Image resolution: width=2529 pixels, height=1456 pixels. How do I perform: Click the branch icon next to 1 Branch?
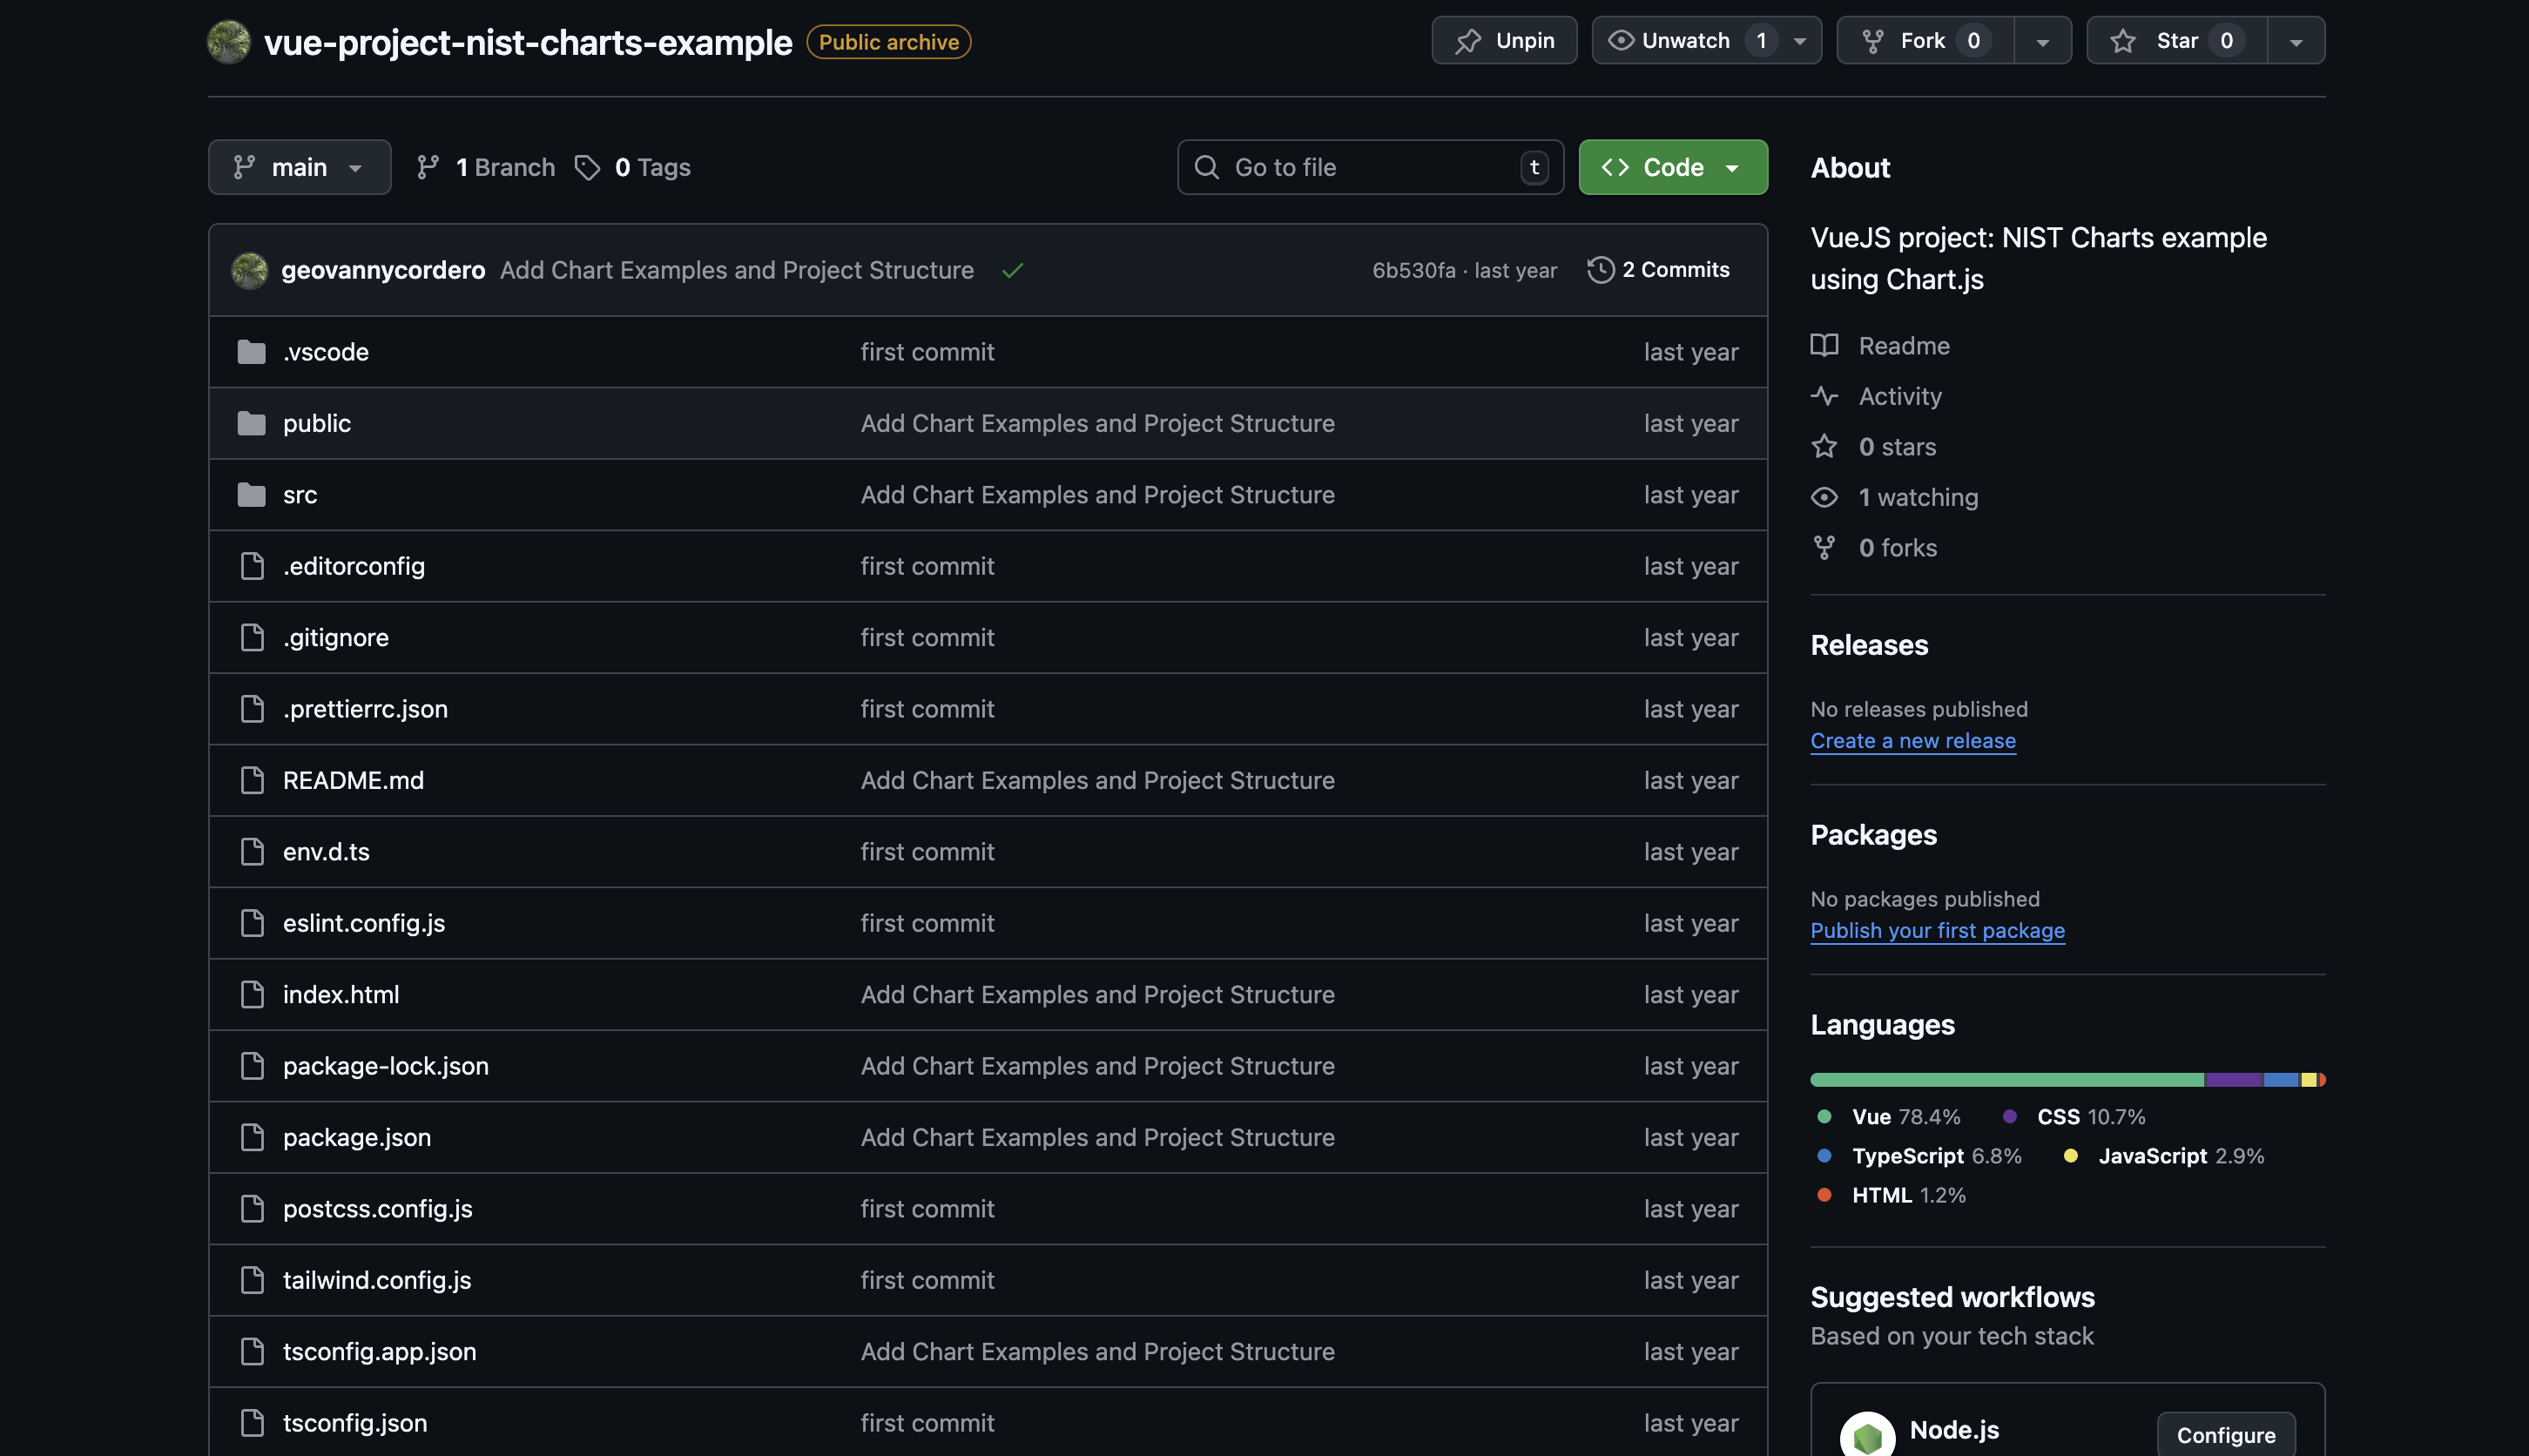point(428,167)
